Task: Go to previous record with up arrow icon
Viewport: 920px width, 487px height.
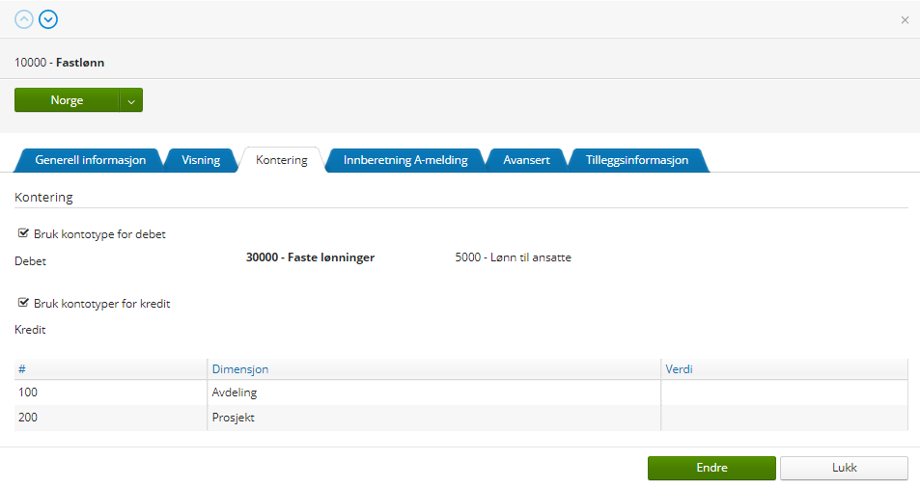Action: point(24,19)
